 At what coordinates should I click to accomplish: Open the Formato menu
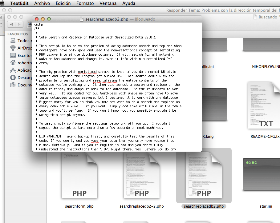coord(85,3)
